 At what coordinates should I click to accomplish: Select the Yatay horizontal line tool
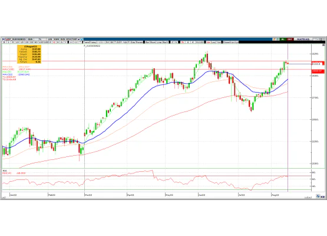click(93, 42)
